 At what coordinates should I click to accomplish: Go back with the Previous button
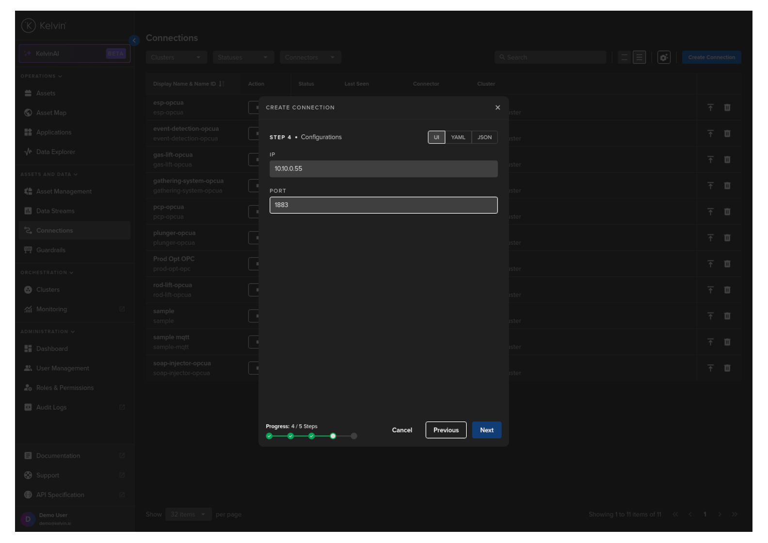point(446,430)
